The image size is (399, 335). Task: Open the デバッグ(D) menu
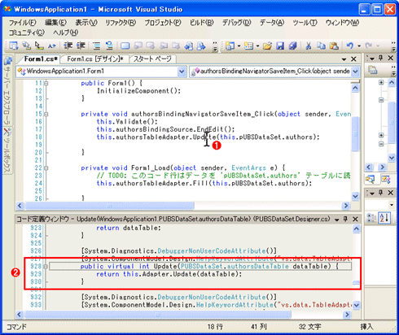237,23
